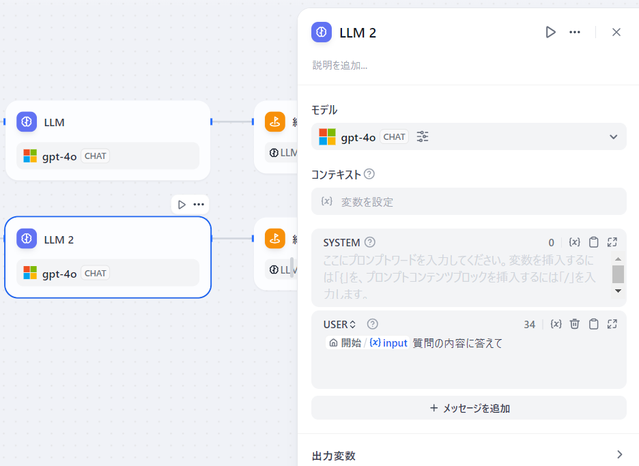Screen dimensions: 639x466
Task: Open the コンテキスト help tooltip icon
Action: [x=369, y=174]
